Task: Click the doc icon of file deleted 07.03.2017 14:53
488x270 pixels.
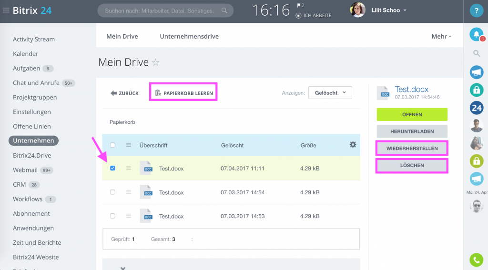Action: point(146,216)
